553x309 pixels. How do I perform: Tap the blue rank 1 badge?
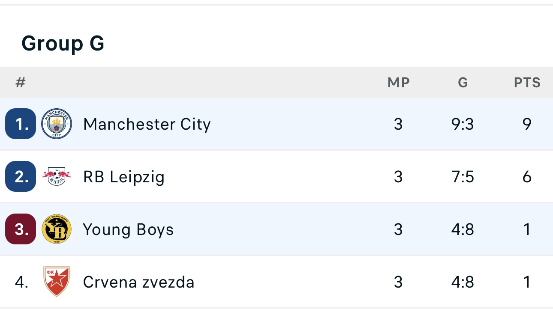tap(21, 124)
